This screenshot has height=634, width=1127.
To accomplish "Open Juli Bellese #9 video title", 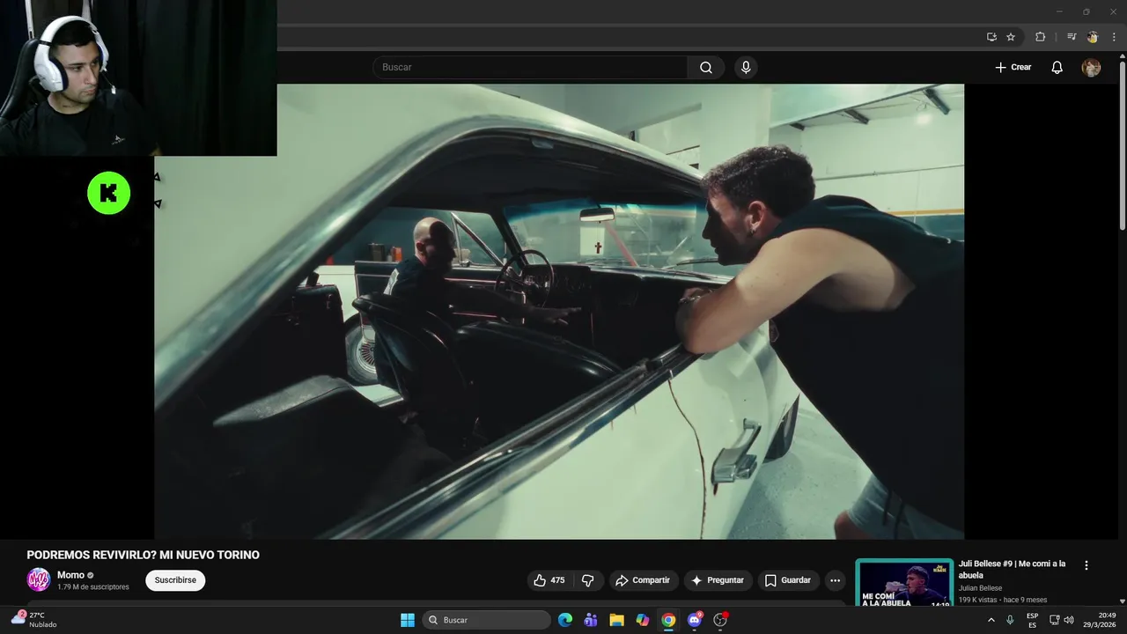I will [x=1013, y=569].
